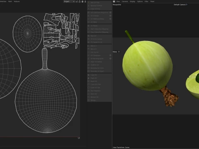Click the viewport panel menu icon beside View
Image resolution: width=199 pixels, height=149 pixels.
[114, 1]
